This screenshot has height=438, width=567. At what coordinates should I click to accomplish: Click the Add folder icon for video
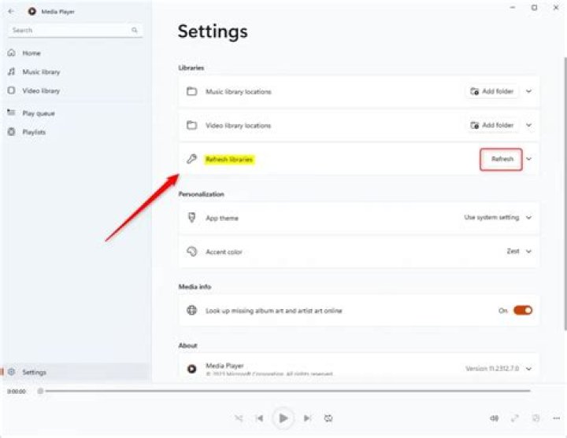[x=474, y=125]
